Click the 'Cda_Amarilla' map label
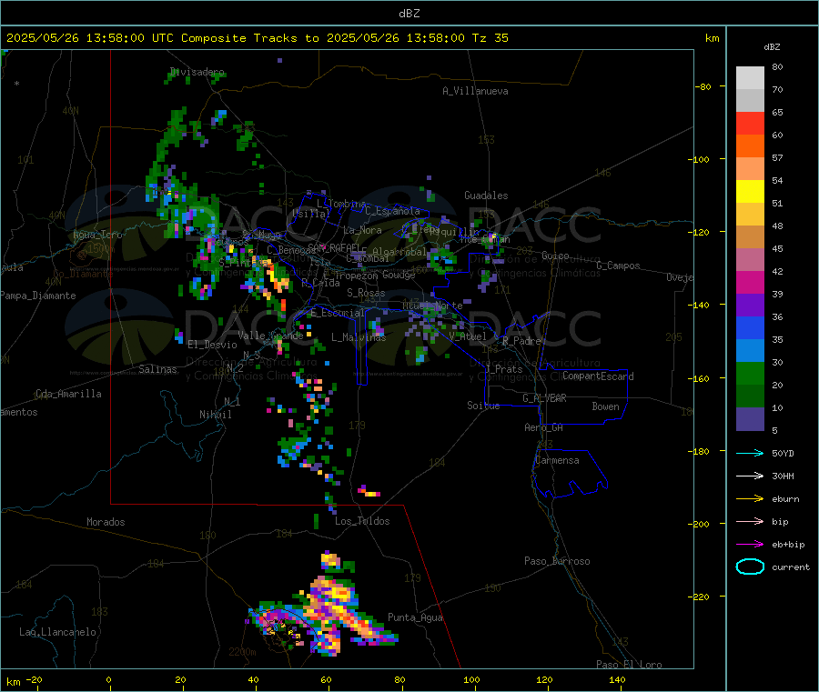The width and height of the screenshot is (819, 692). coord(68,394)
